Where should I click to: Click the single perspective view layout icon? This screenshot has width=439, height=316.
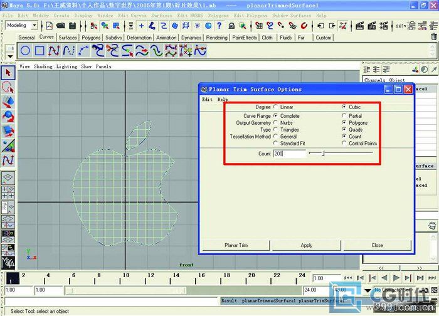click(x=8, y=177)
